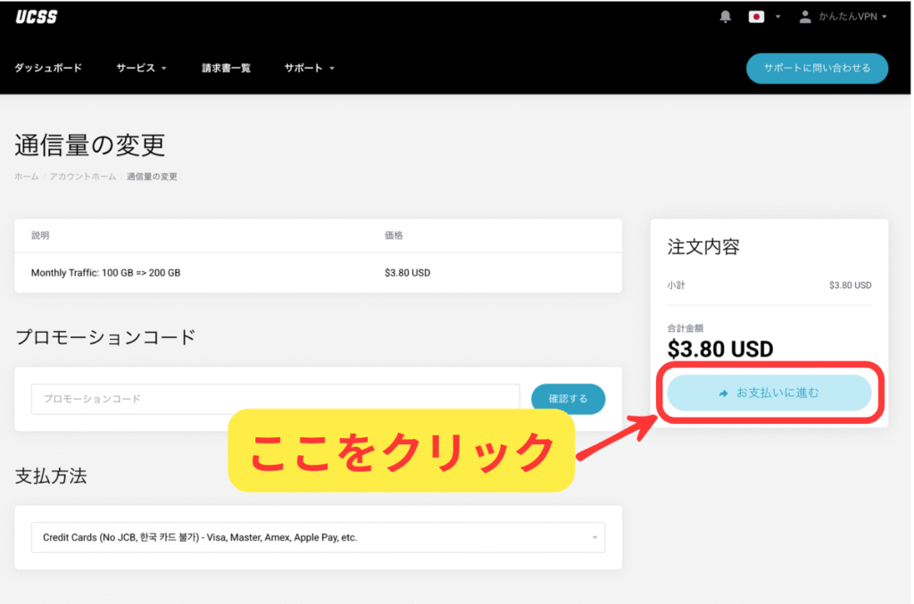
Task: Open the Credit Cards payment method dropdown
Action: [x=318, y=538]
